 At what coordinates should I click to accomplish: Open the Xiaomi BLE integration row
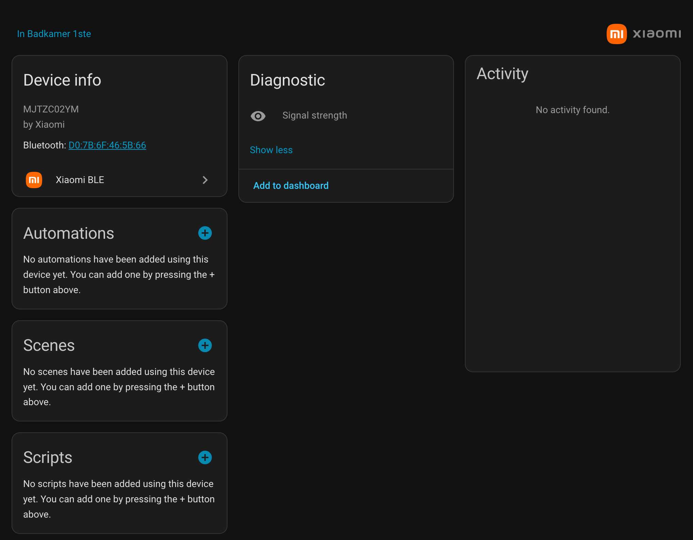point(80,180)
